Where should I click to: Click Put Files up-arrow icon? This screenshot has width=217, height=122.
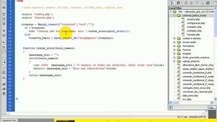[x=191, y=3]
